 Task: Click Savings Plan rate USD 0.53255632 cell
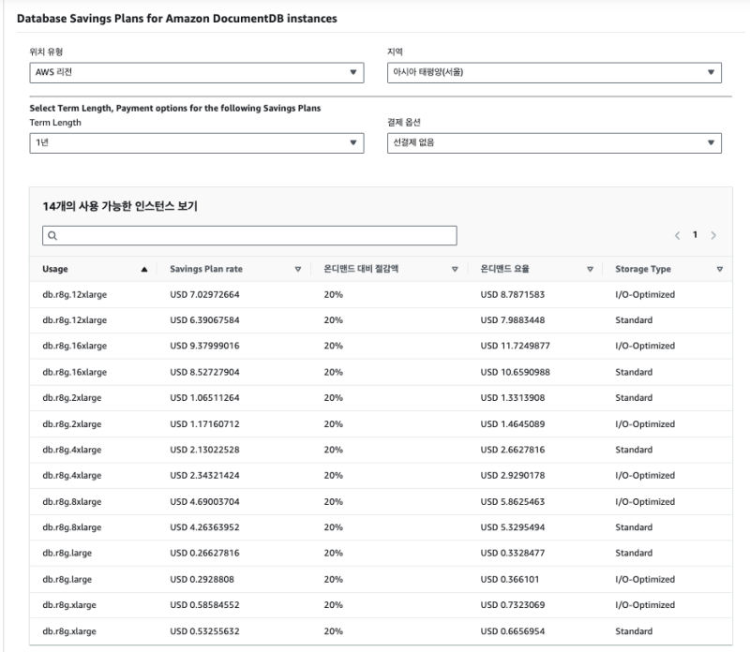[205, 631]
